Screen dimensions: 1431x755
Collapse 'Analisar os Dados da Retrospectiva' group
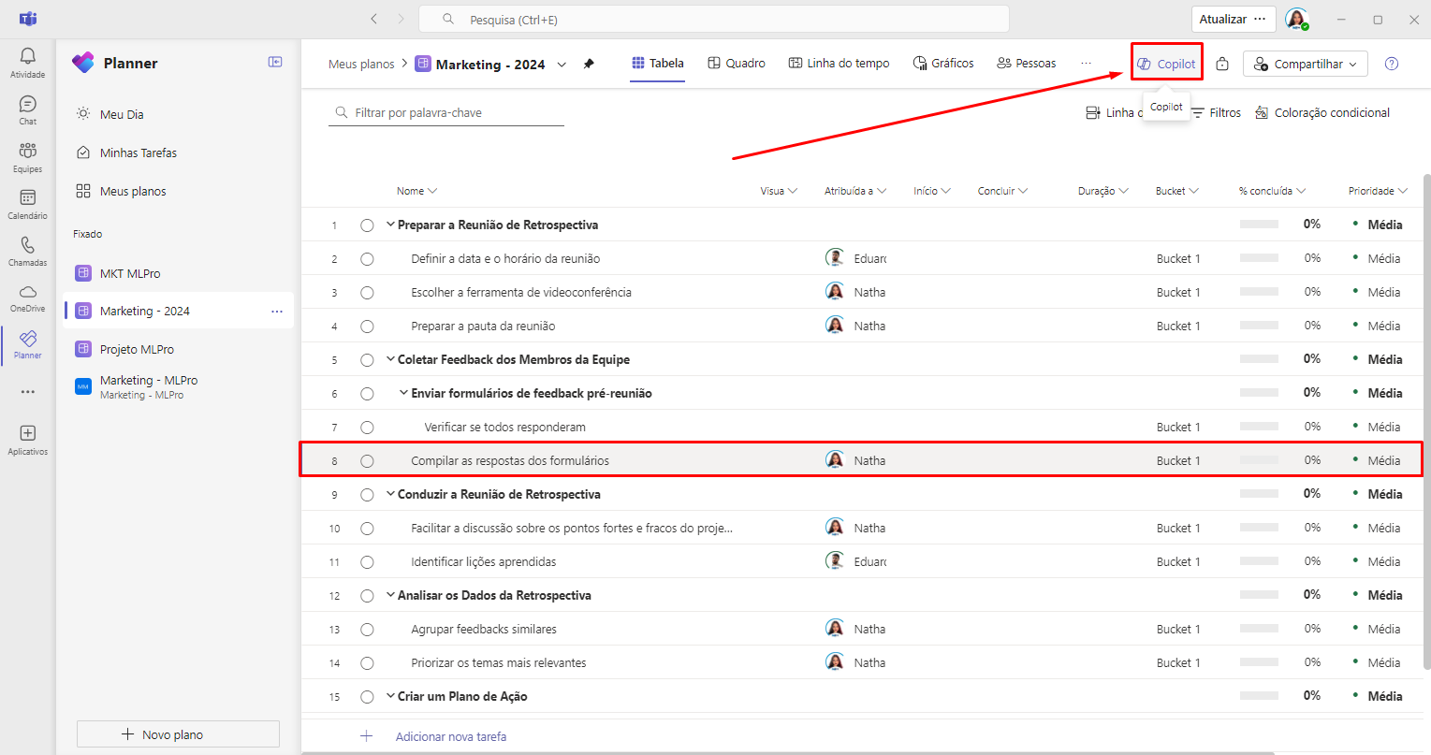(390, 595)
